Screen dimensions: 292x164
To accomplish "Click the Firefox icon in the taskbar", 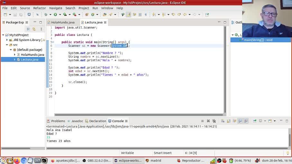I will pyautogui.click(x=17, y=160).
